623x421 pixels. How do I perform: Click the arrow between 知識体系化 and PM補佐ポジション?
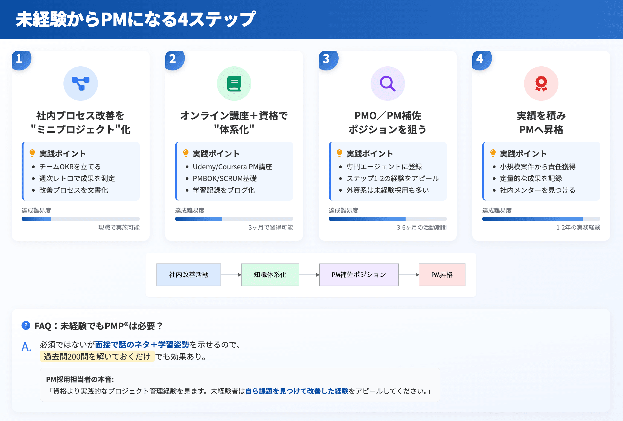pos(309,275)
